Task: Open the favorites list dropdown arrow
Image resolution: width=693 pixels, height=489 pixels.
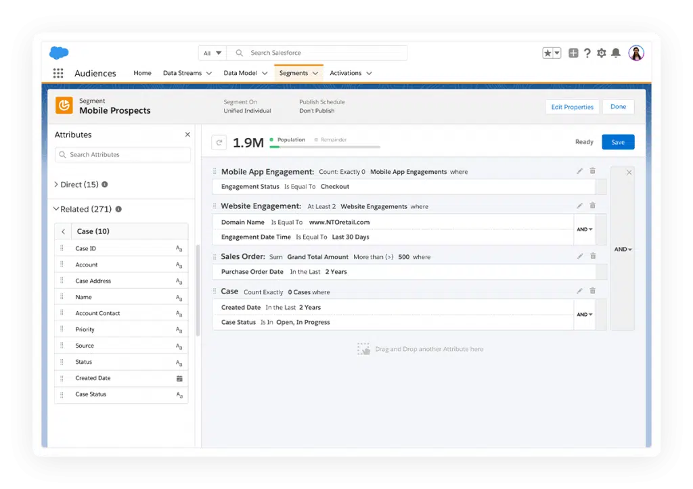Action: tap(557, 53)
